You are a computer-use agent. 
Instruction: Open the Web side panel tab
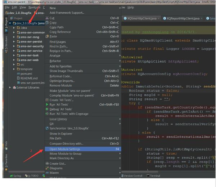pyautogui.click(x=6, y=145)
